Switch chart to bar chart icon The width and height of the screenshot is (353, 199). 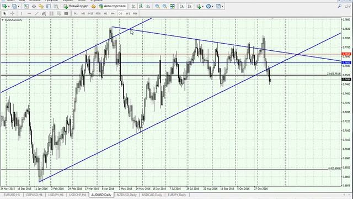(133, 6)
